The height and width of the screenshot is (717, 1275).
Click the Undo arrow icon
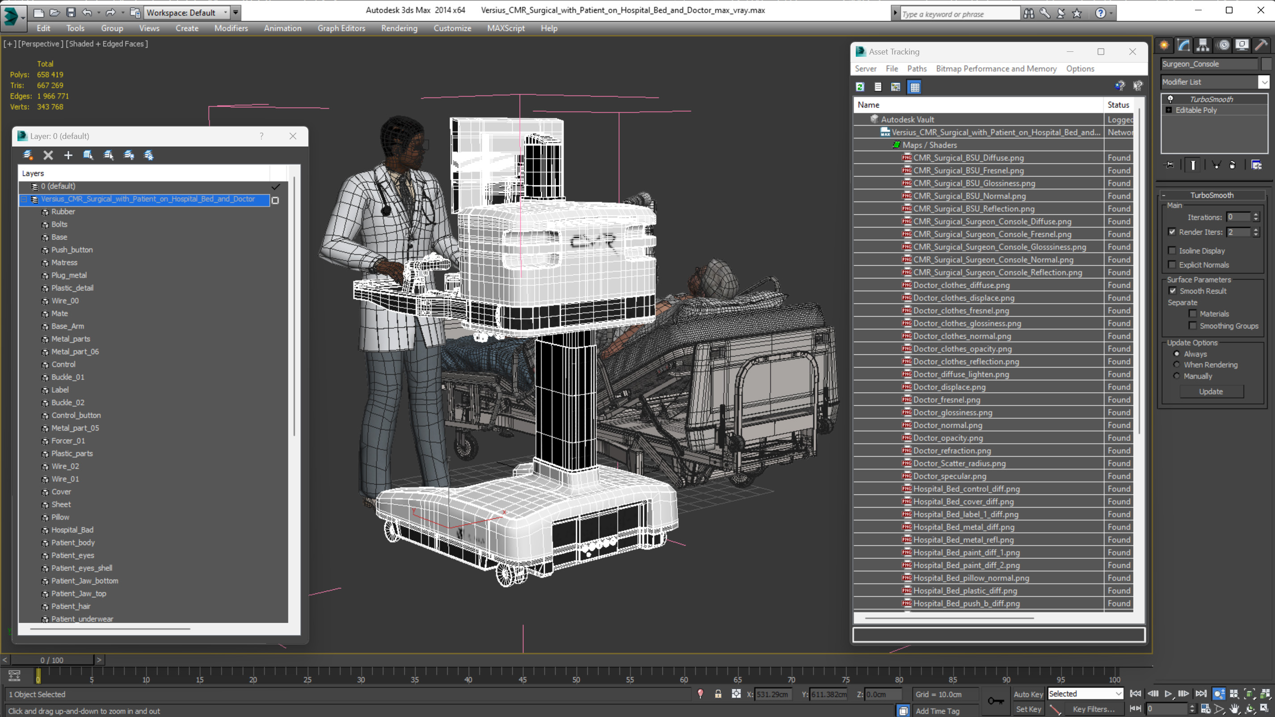tap(87, 13)
